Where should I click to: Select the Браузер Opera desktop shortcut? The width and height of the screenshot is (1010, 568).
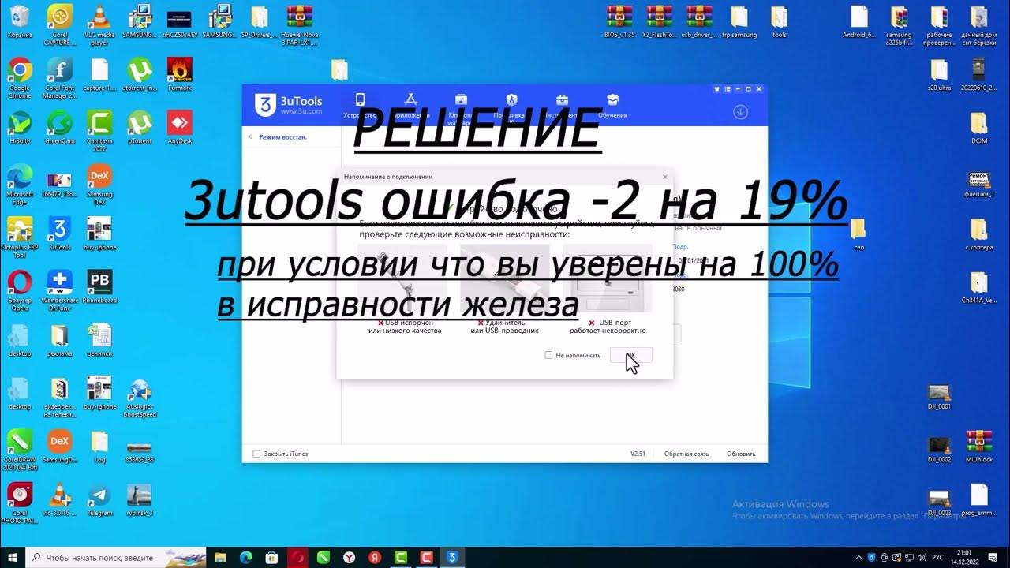(x=20, y=290)
